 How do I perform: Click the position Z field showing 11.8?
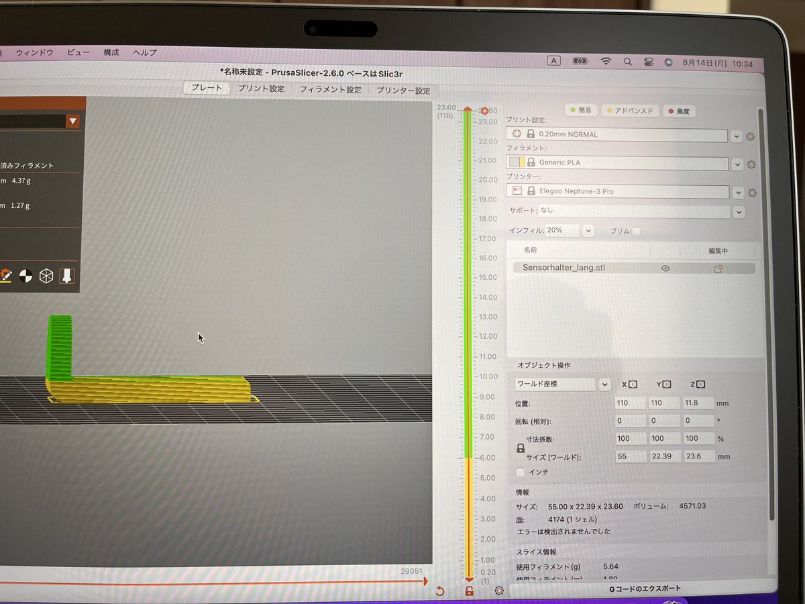[x=698, y=403]
